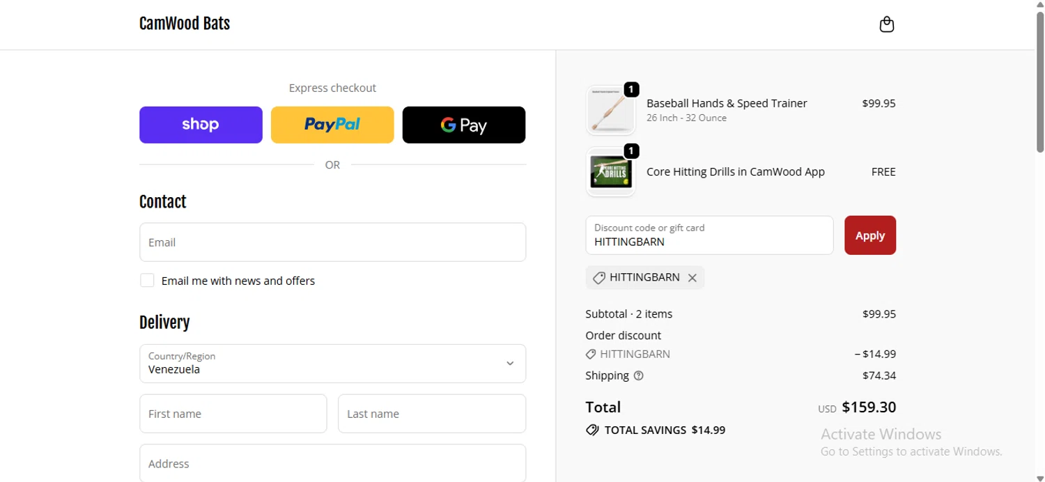
Task: Click the FREE price label
Action: [x=883, y=172]
